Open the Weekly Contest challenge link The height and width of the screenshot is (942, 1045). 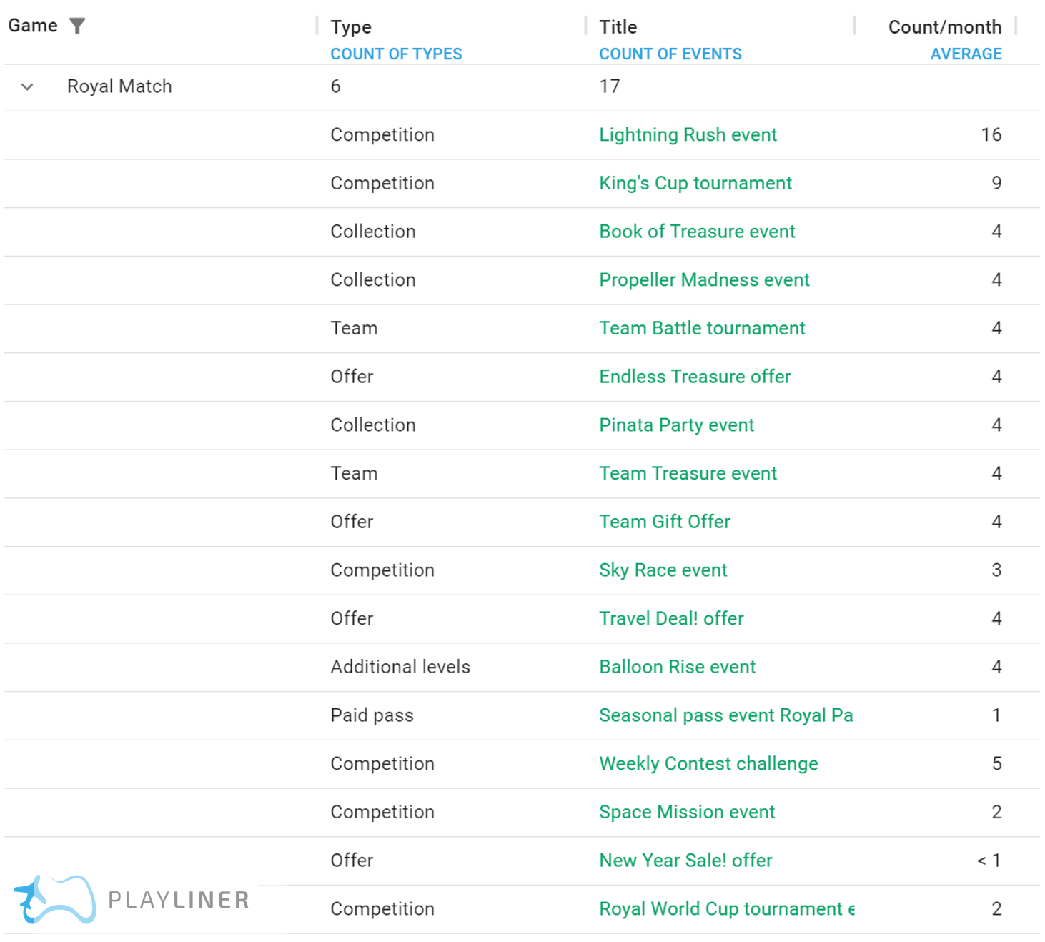[708, 764]
